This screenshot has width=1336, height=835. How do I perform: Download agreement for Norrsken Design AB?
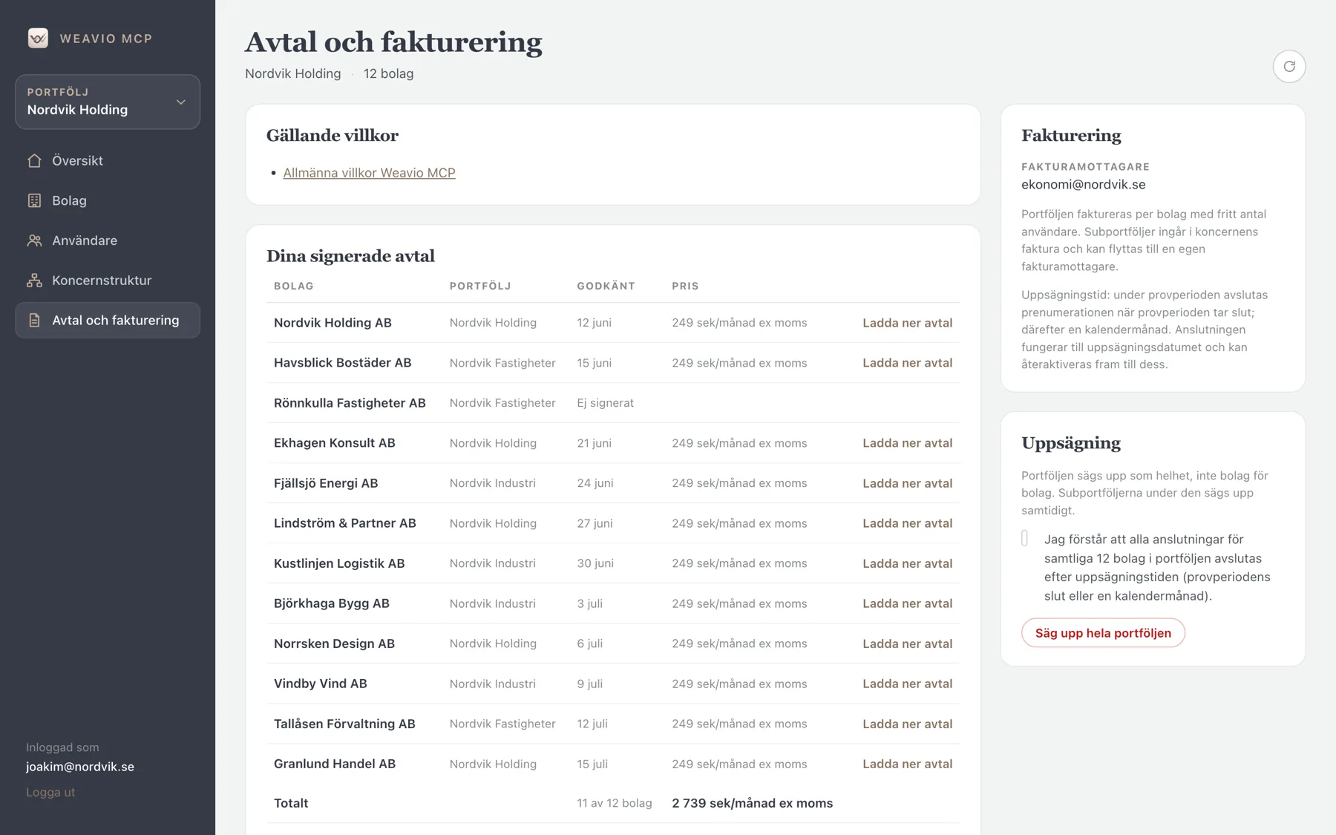pyautogui.click(x=907, y=644)
